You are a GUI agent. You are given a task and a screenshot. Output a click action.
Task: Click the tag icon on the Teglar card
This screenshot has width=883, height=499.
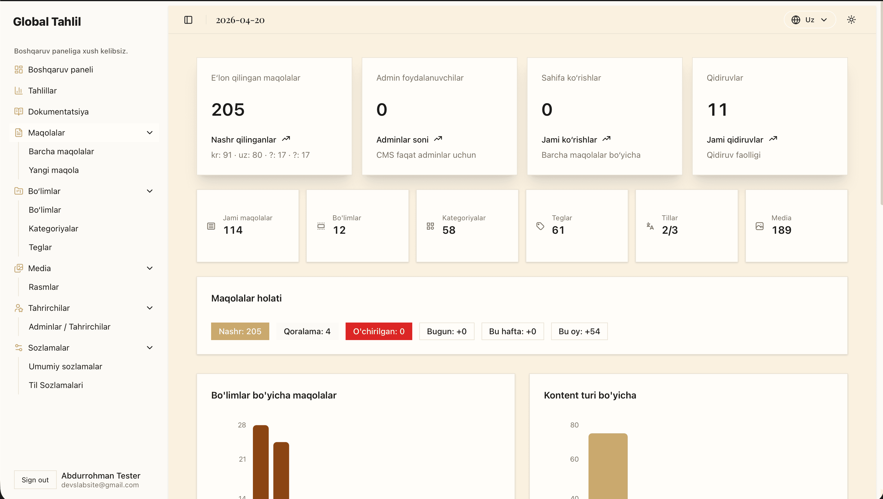click(x=540, y=226)
